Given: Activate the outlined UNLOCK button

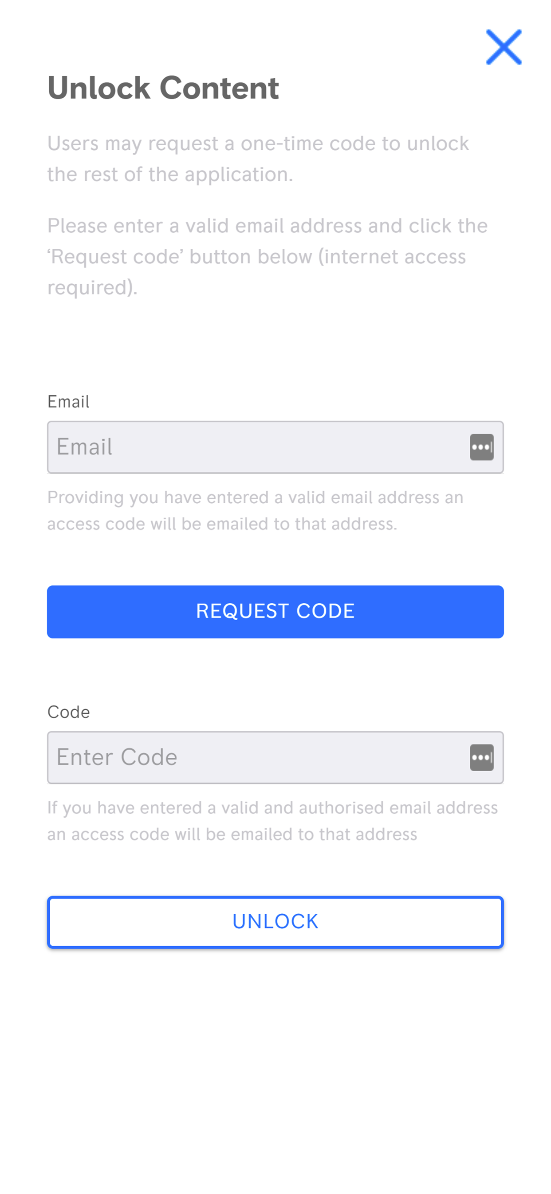Looking at the screenshot, I should [x=275, y=921].
